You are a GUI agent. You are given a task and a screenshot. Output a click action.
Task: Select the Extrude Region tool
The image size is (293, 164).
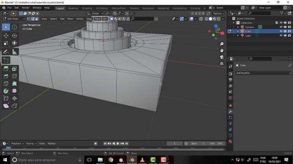click(x=6, y=69)
